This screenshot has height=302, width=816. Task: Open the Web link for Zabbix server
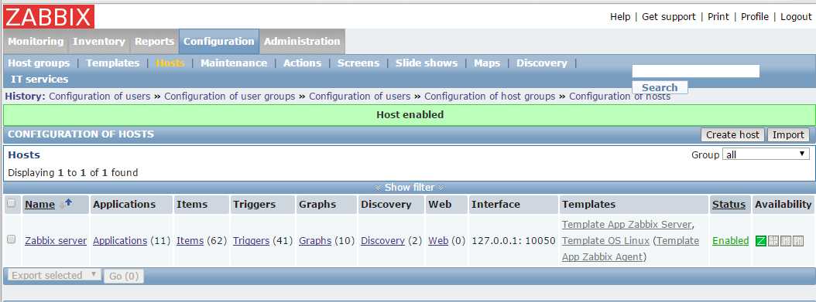click(438, 241)
